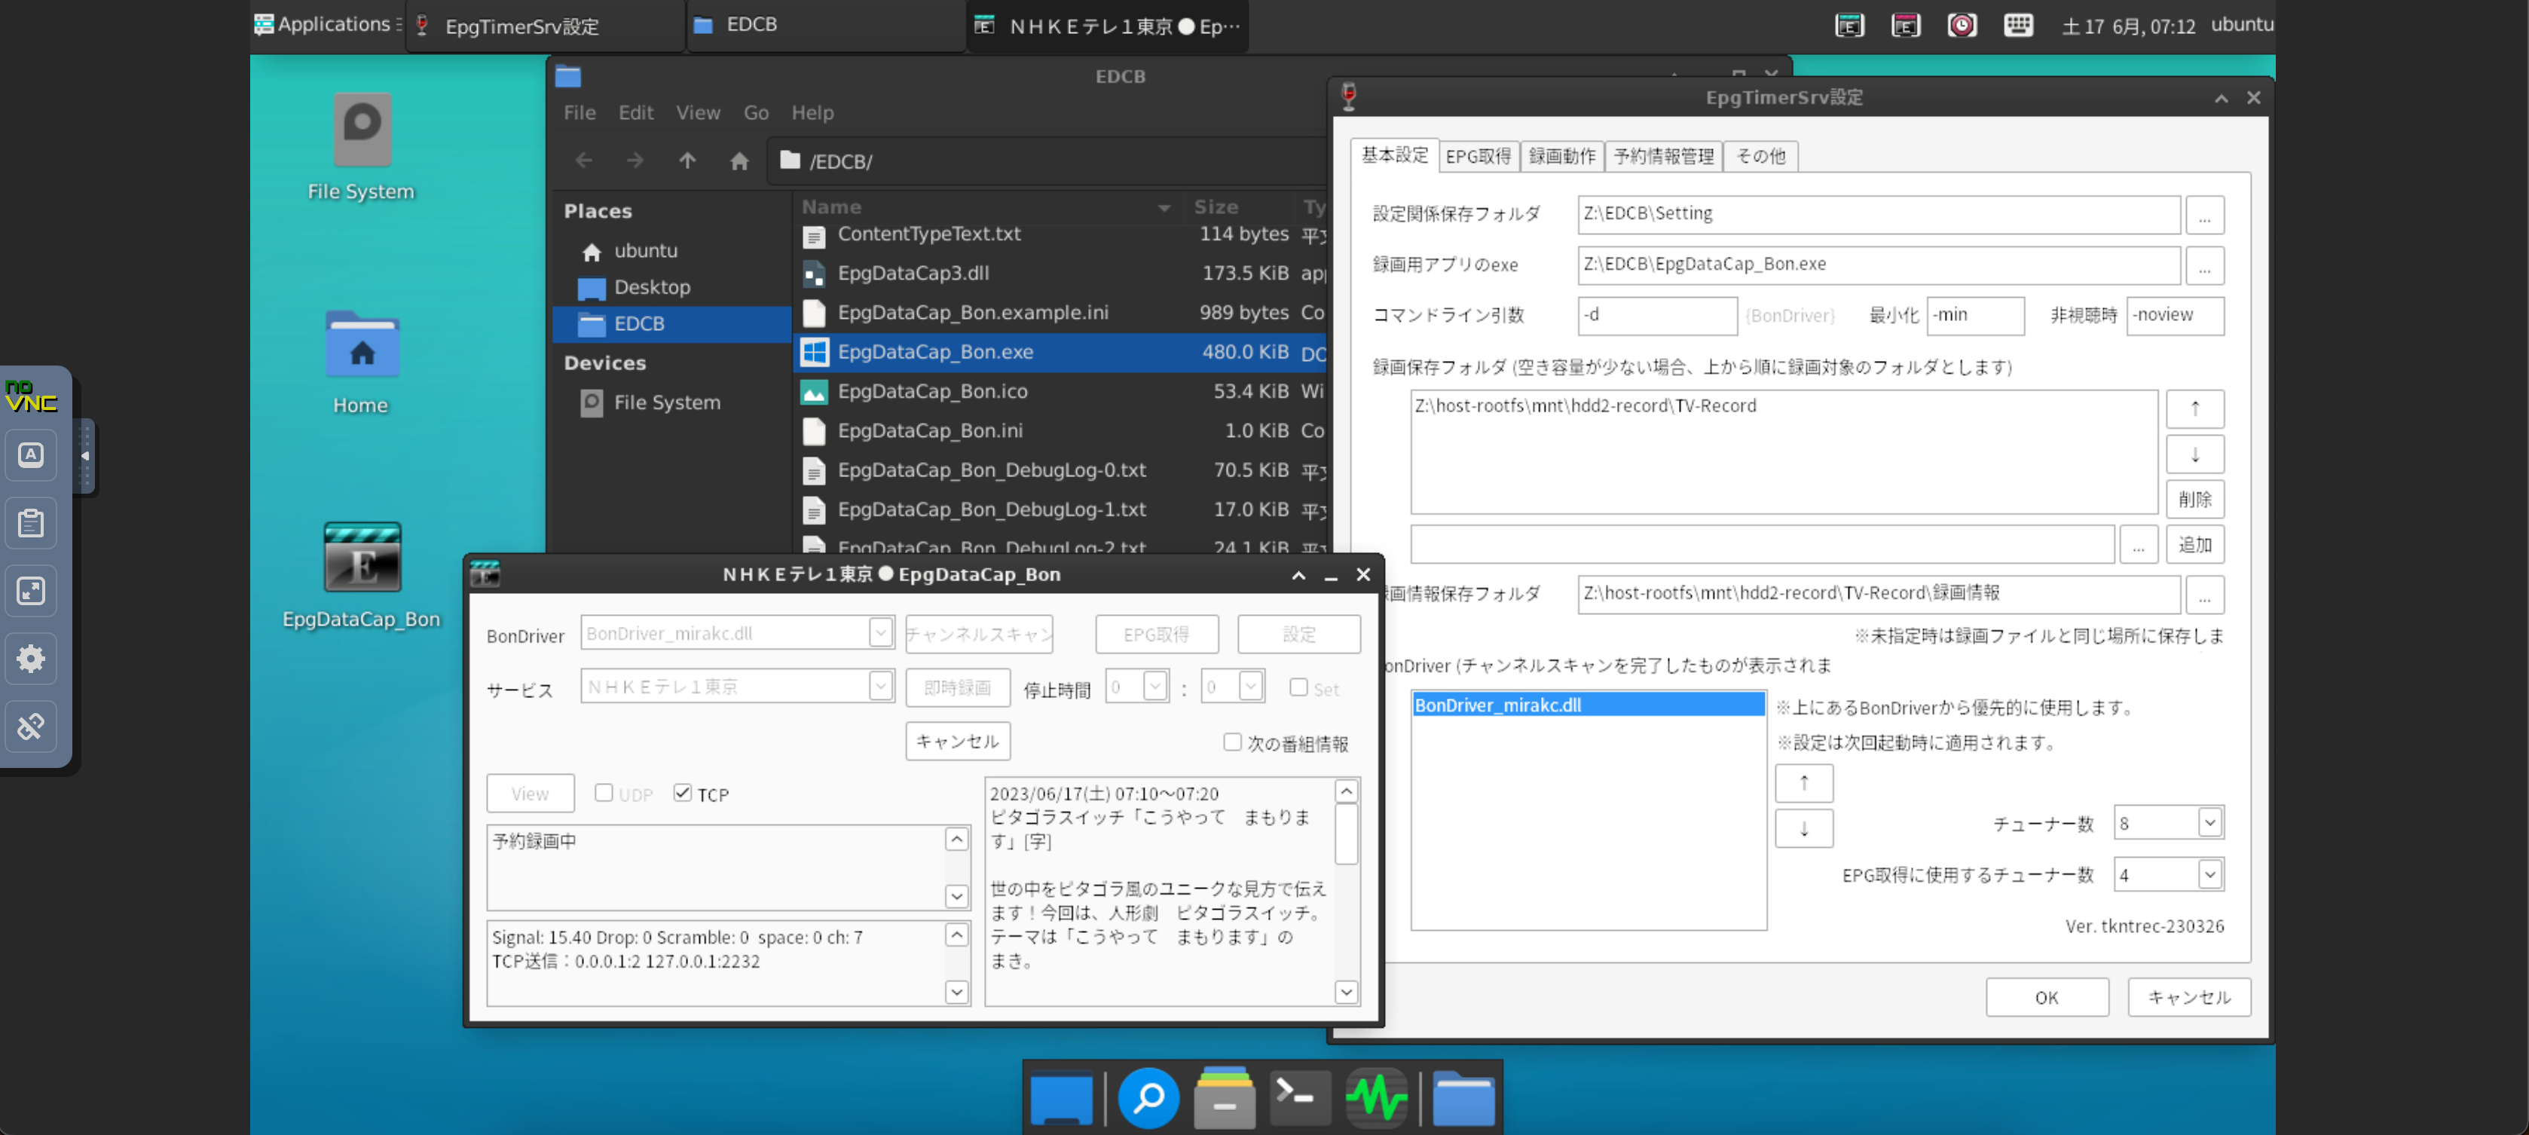Select EpgDataCap_Bon.ini in the file list

point(930,430)
